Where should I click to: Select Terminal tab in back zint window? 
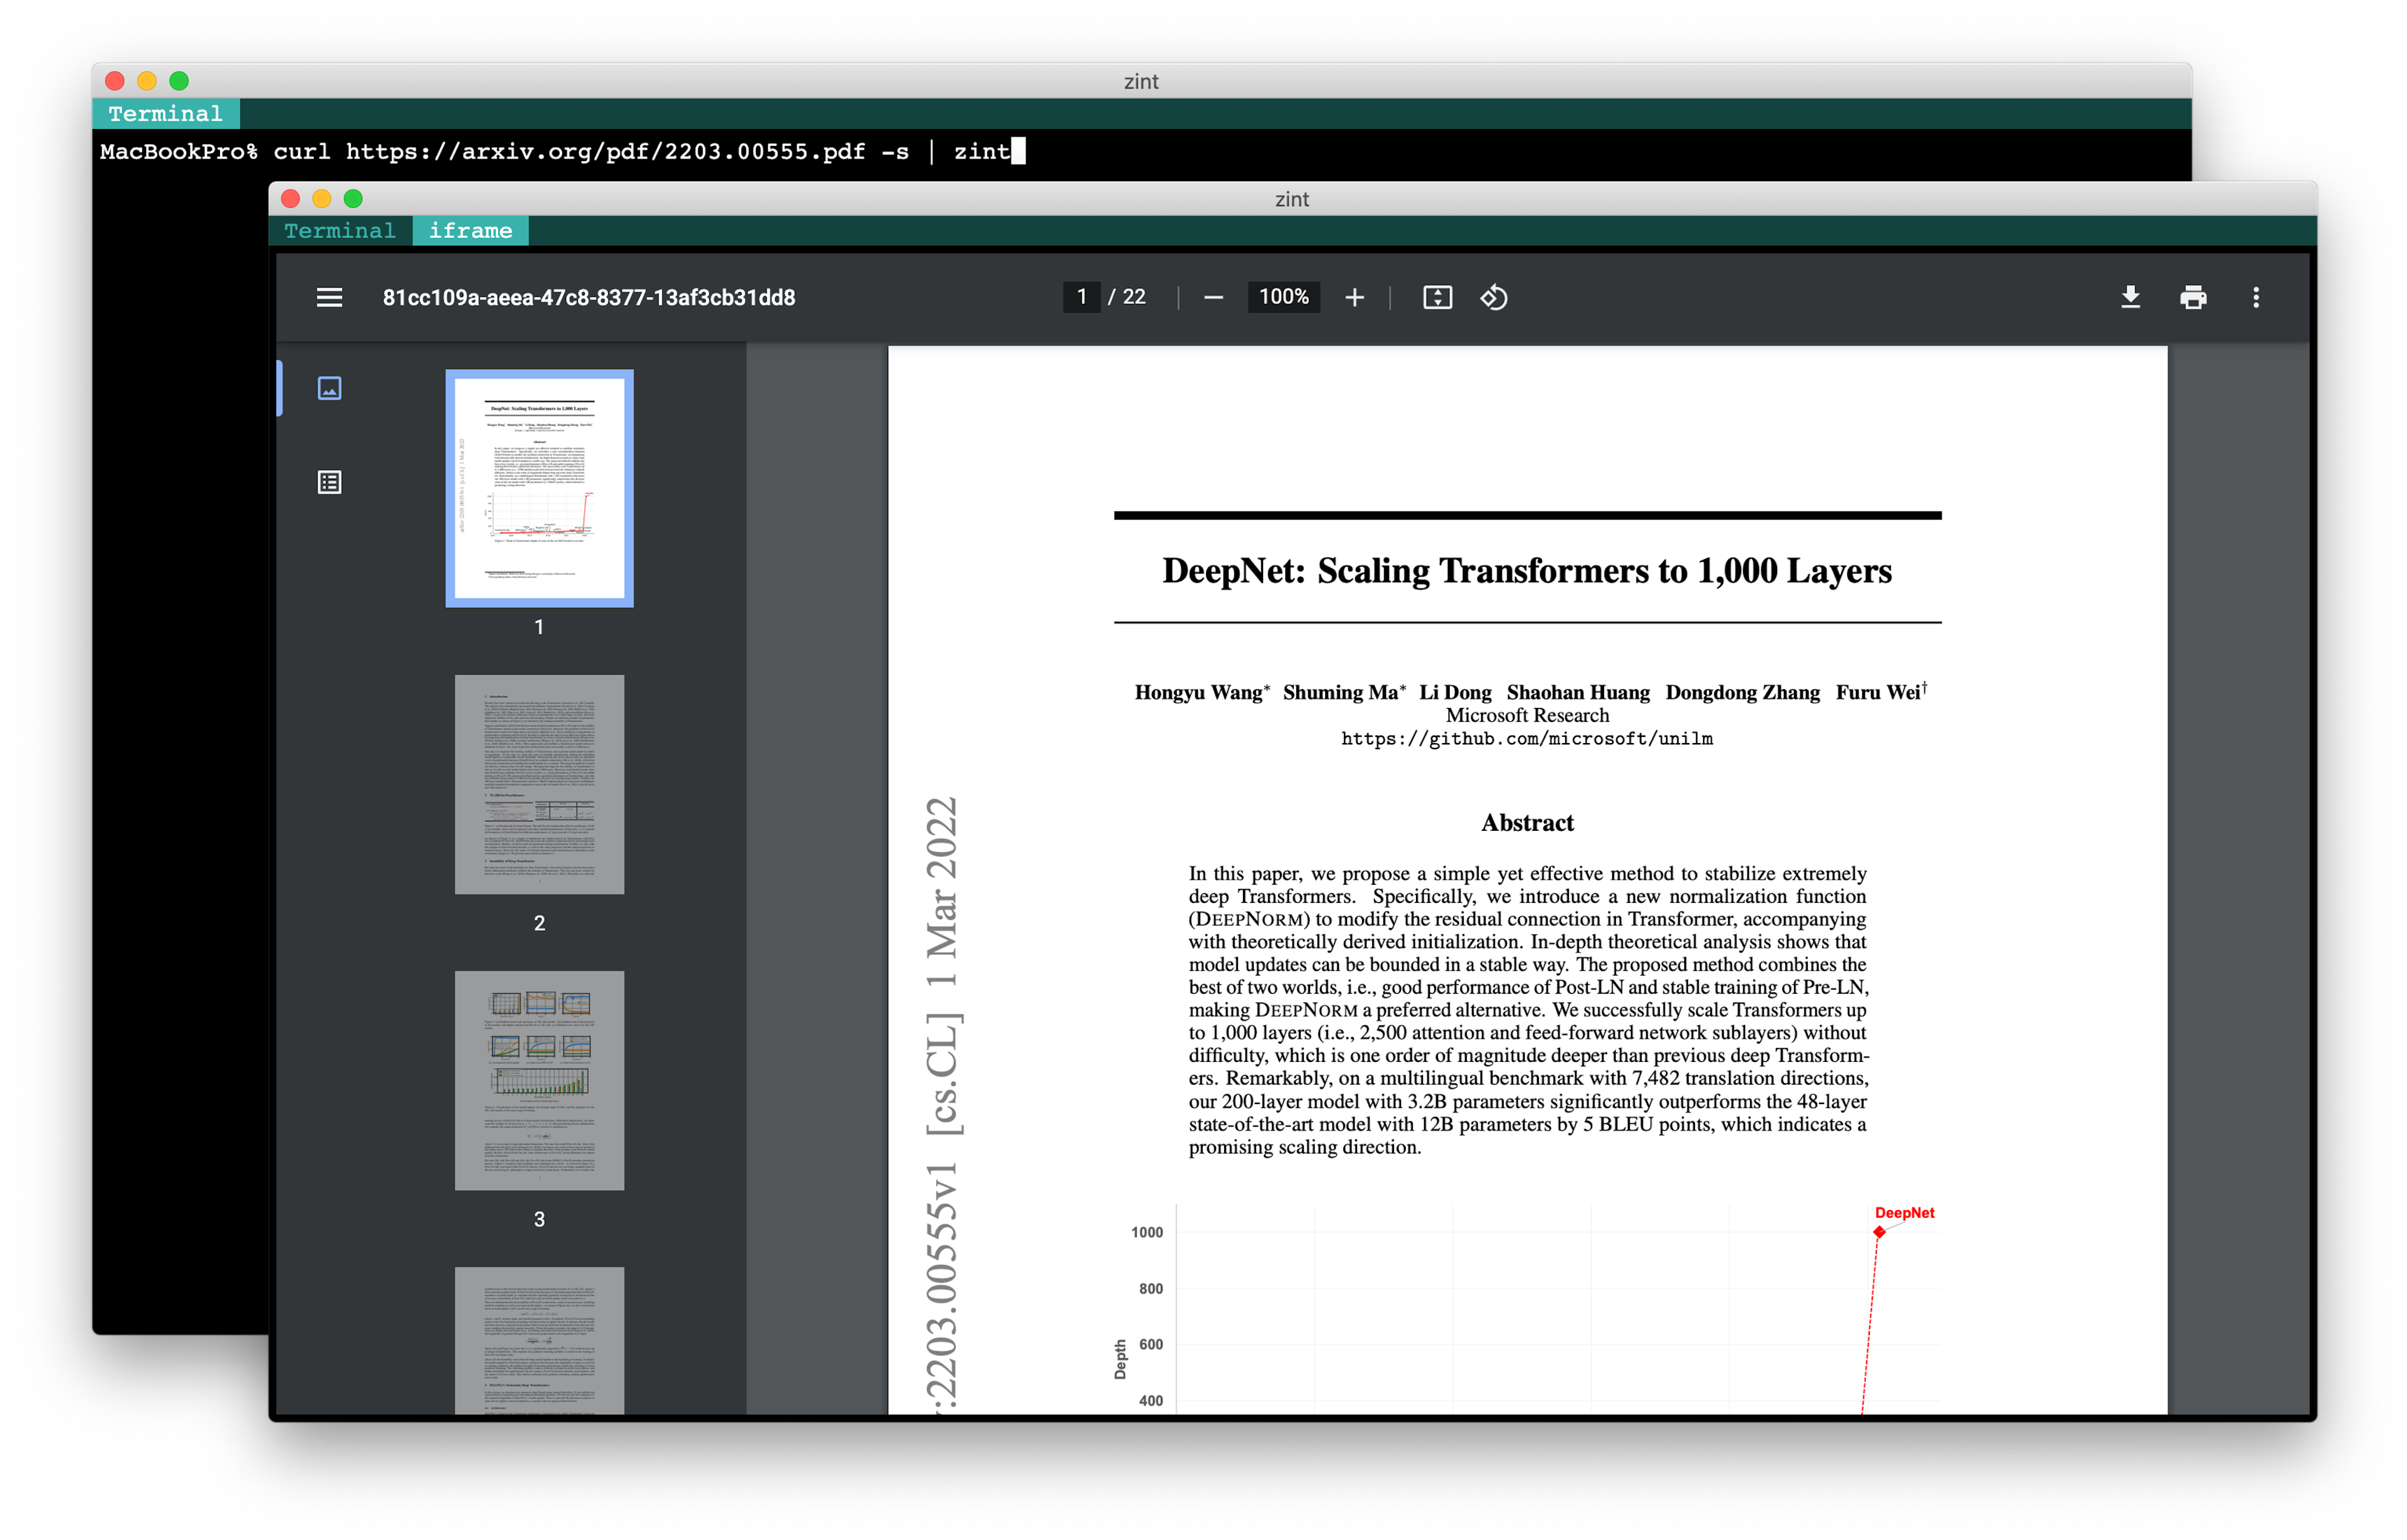click(166, 114)
